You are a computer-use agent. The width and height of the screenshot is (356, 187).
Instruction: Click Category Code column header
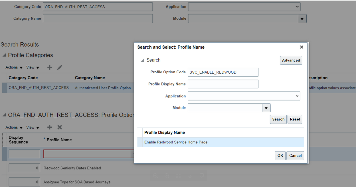(23, 78)
